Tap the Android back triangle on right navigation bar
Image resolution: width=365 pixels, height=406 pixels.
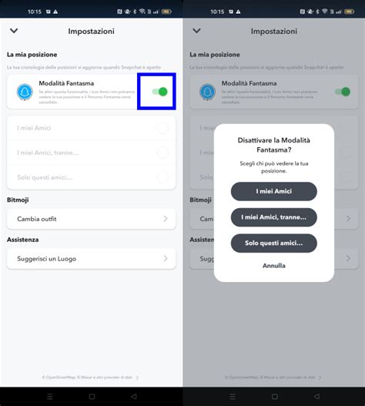[x=316, y=397]
